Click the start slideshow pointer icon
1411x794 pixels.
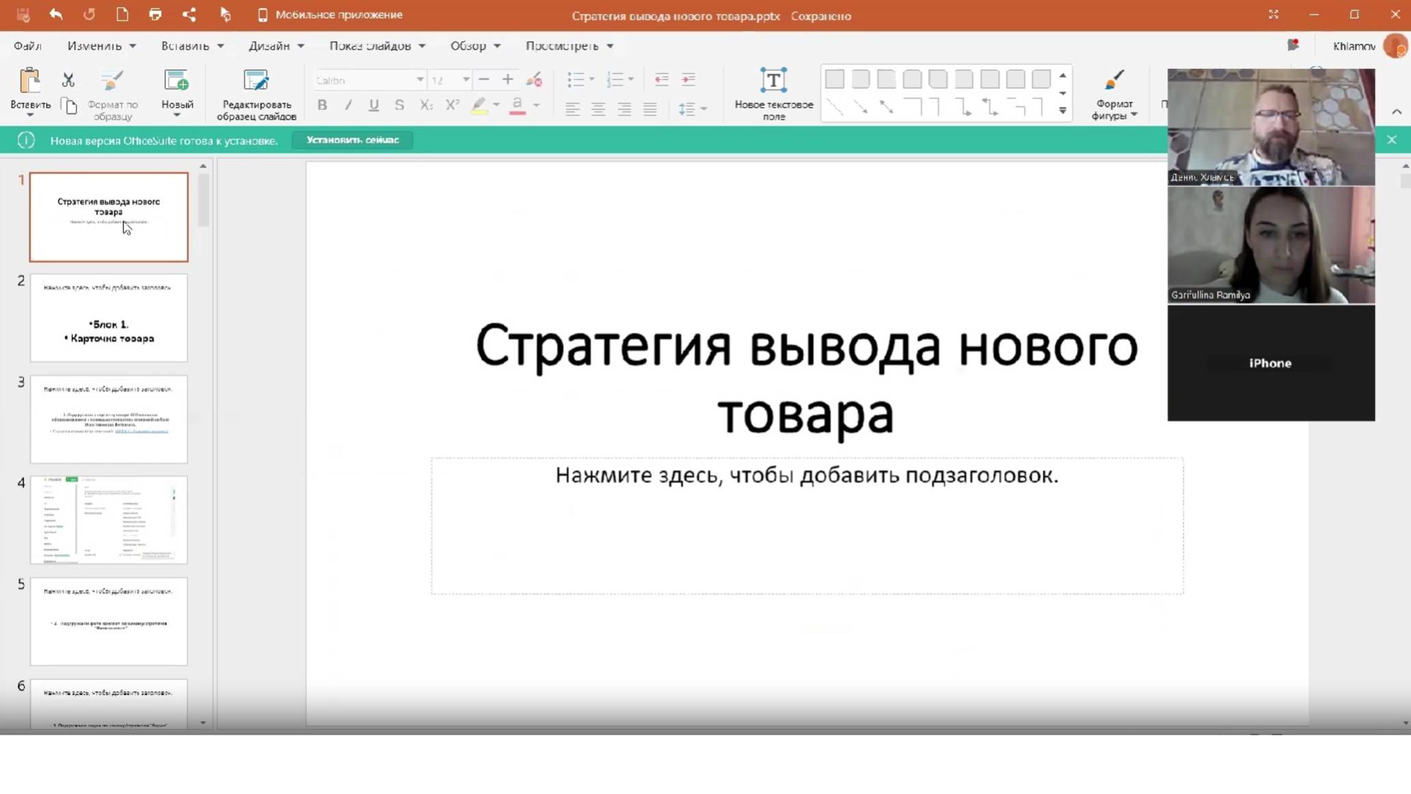click(225, 14)
